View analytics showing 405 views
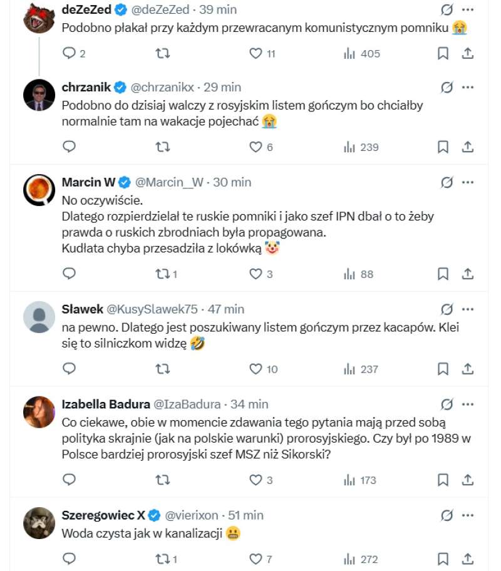 coord(362,54)
